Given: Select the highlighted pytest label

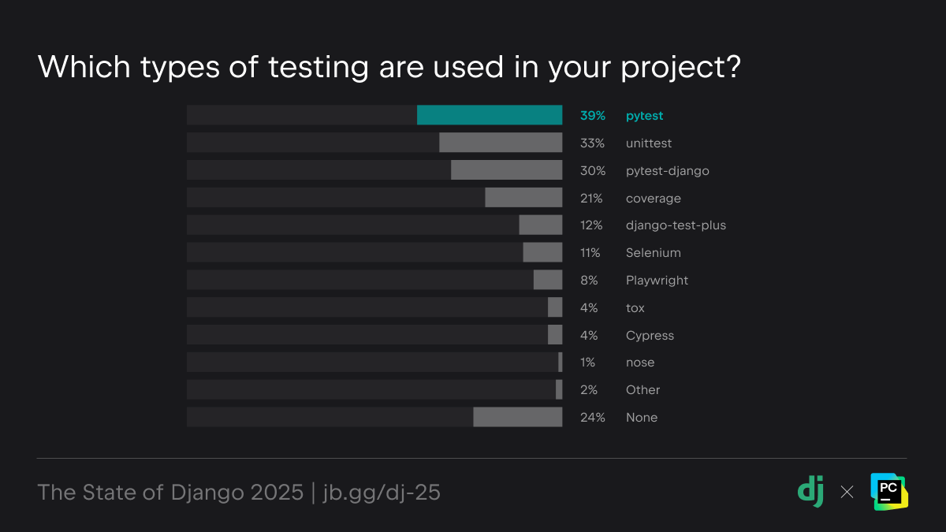Looking at the screenshot, I should click(644, 116).
